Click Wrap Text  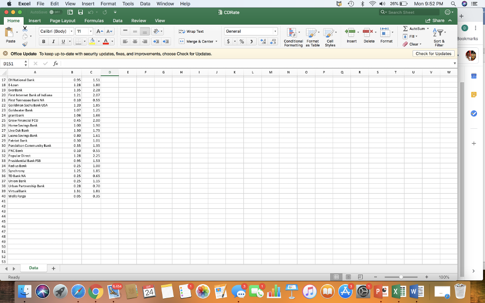[191, 31]
